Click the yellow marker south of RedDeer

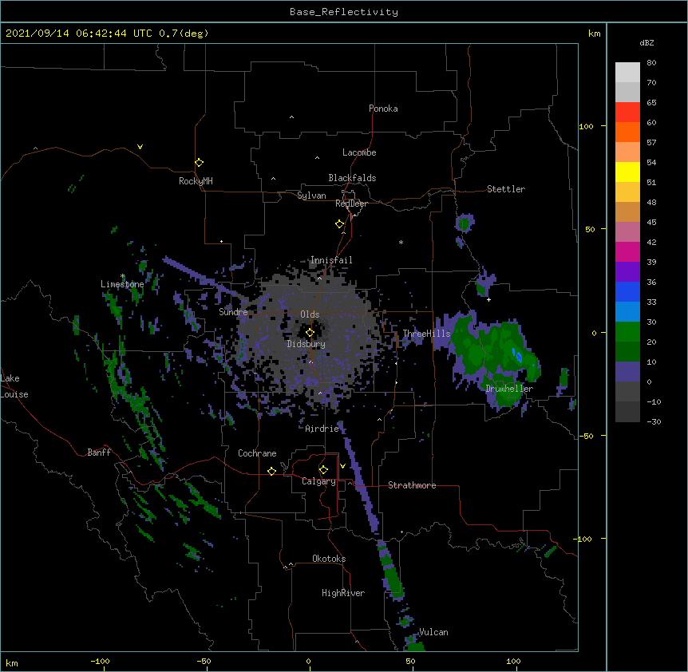[x=339, y=224]
